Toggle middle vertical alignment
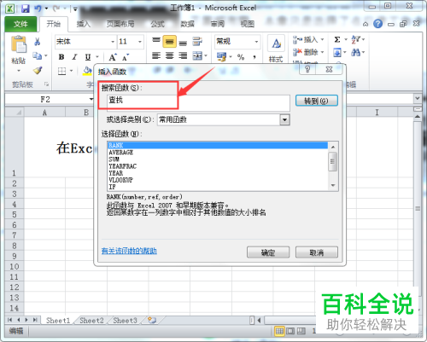 pos(169,42)
